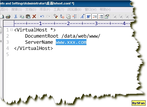This screenshot has height=107, width=147.
Task: Click the Cut scissors icon
Action: (16, 16)
